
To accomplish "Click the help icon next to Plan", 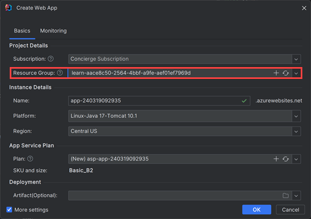I will coord(30,158).
